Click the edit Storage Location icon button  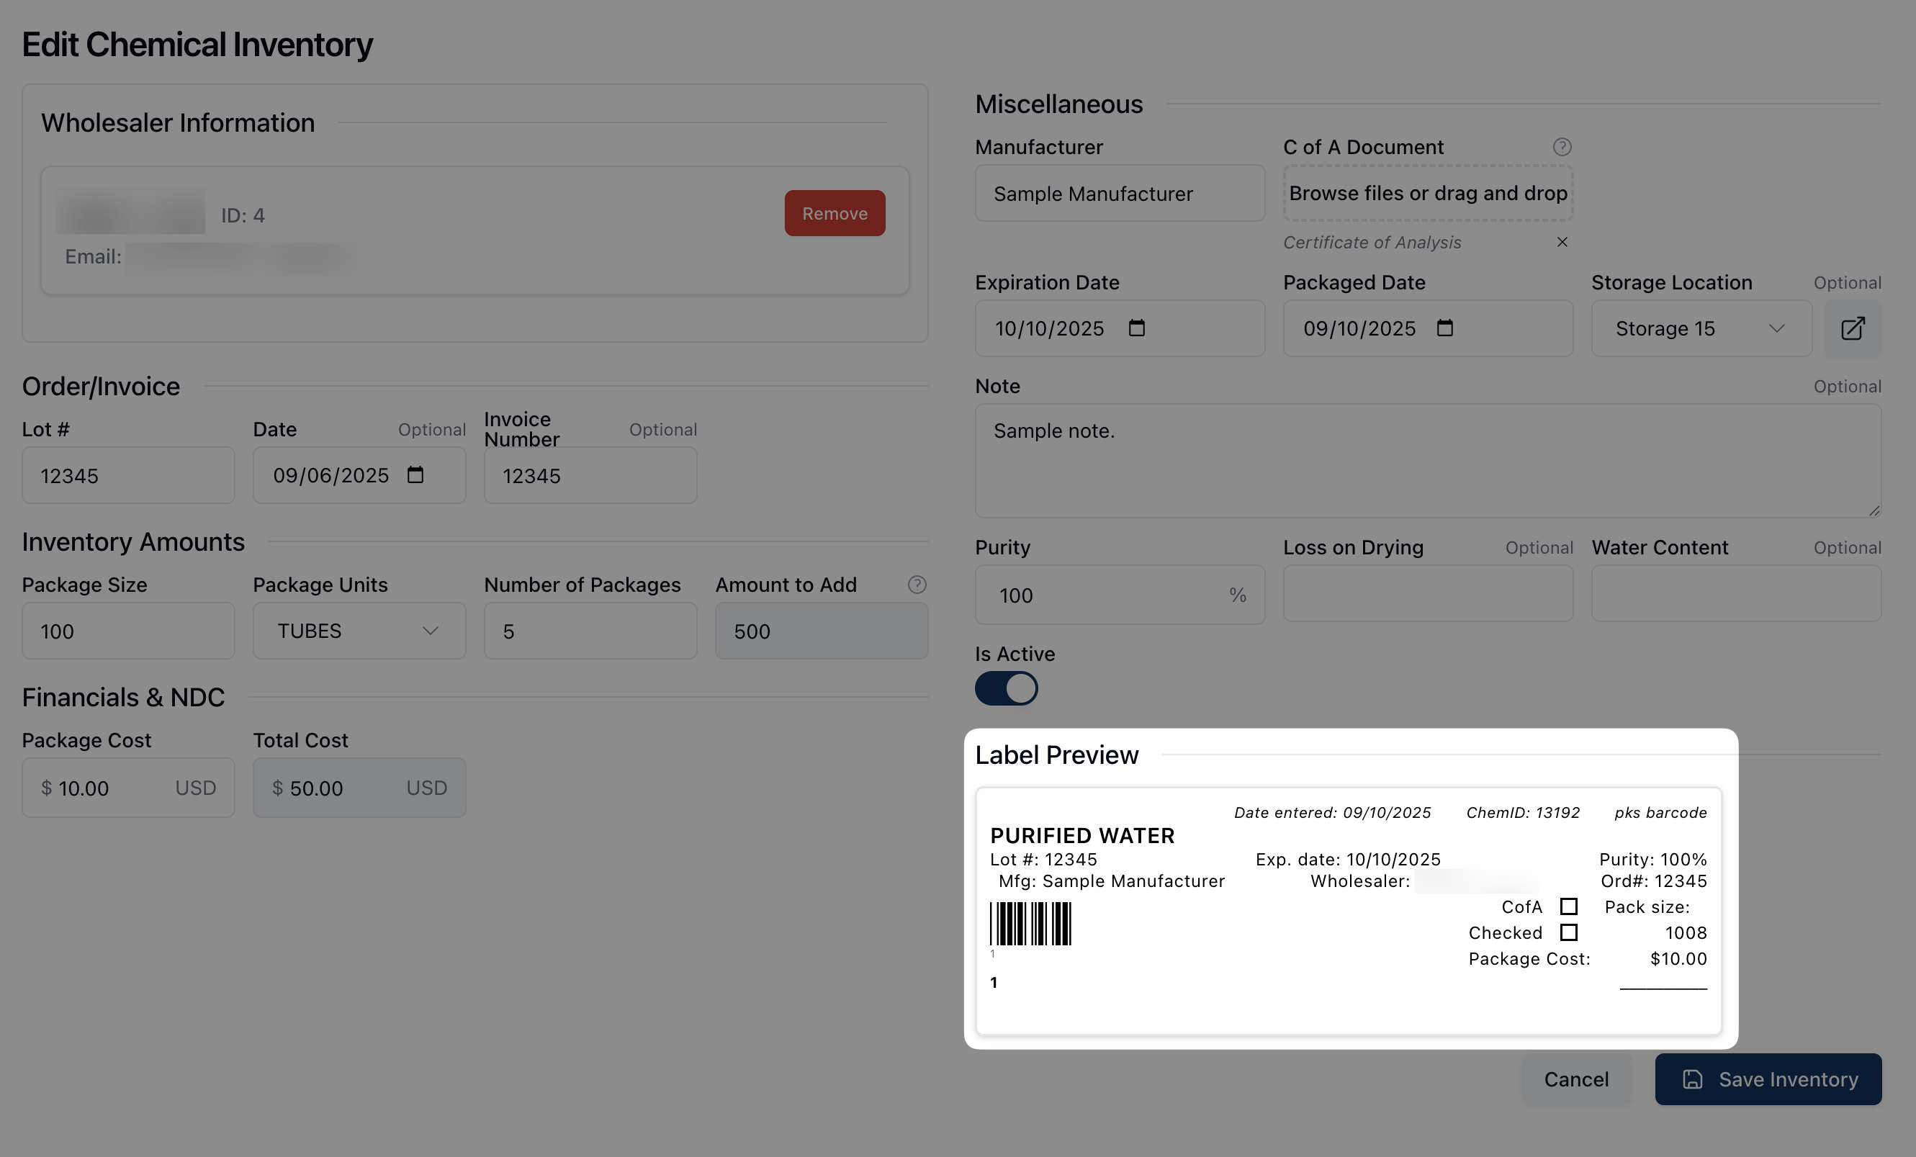1852,328
